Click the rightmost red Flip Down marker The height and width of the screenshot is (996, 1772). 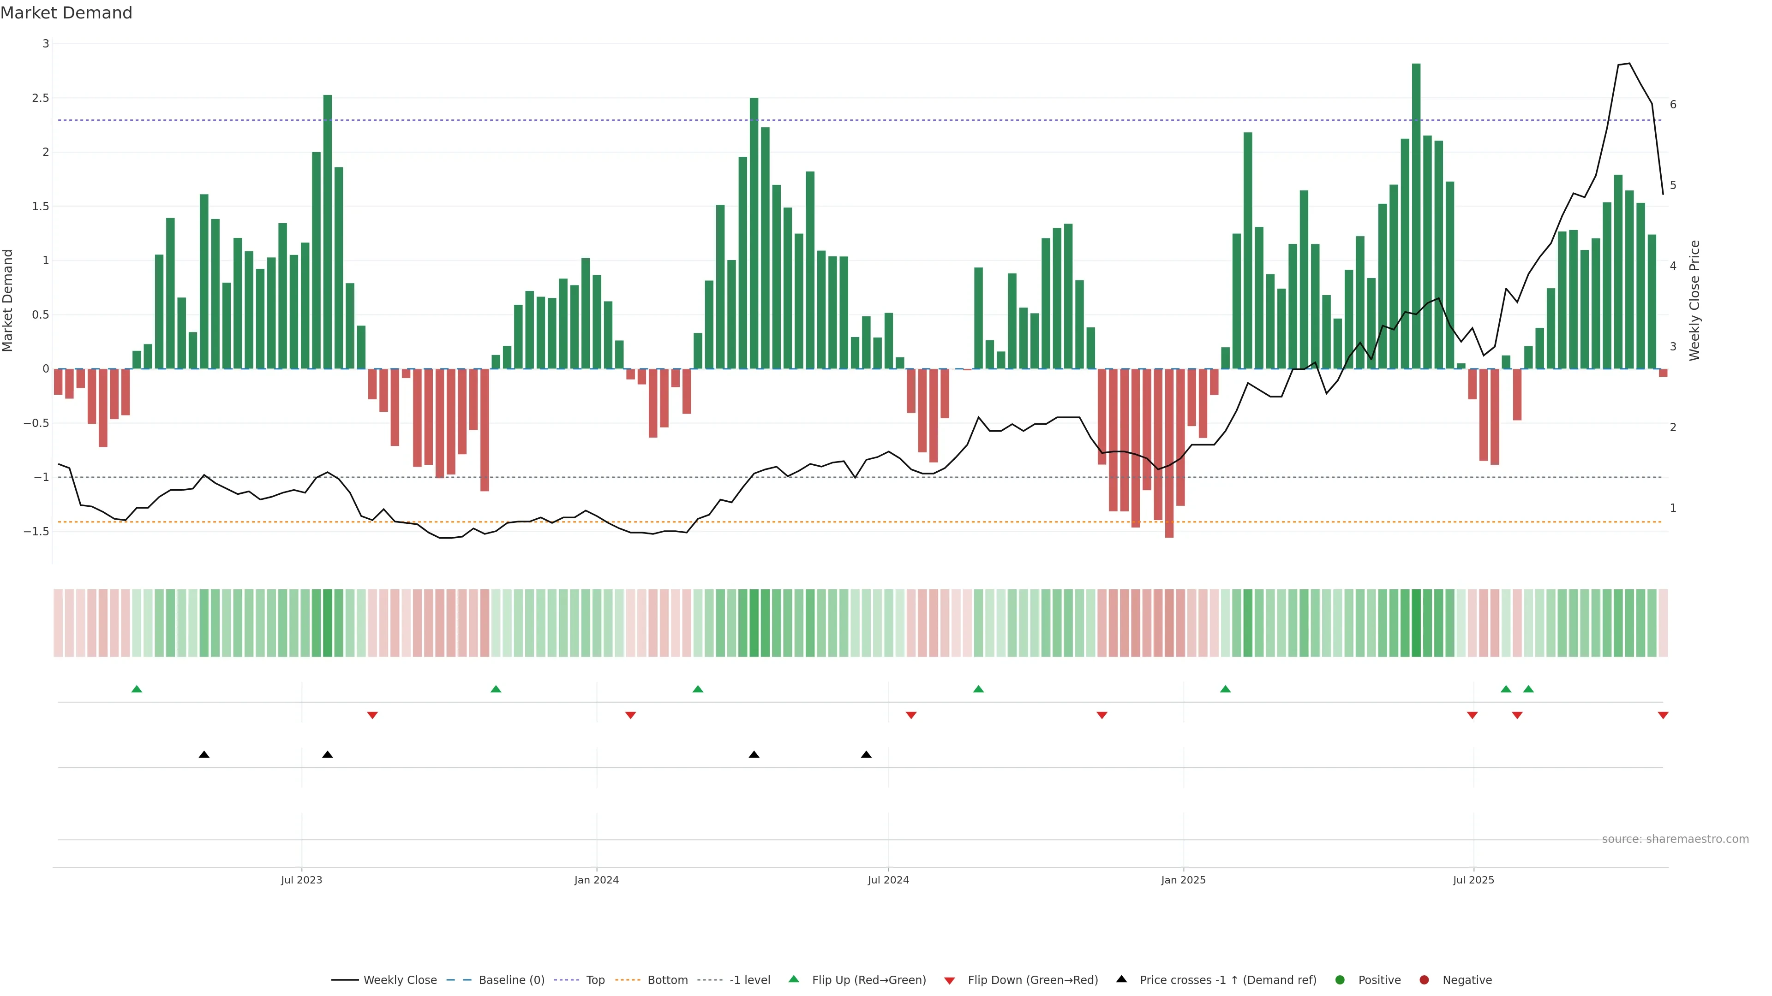[1663, 716]
